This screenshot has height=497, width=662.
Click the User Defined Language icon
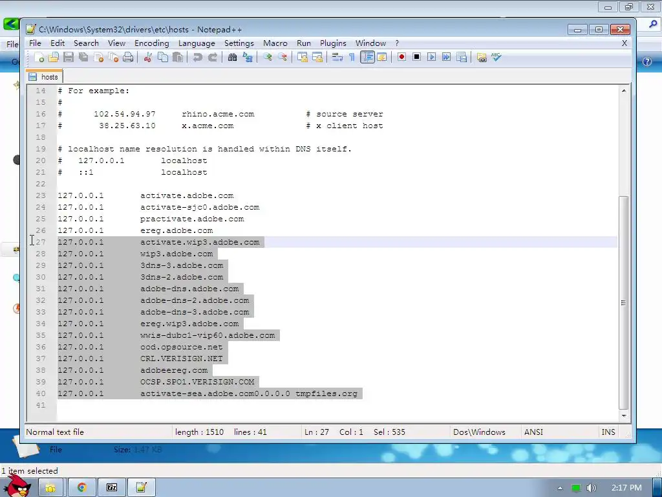(381, 57)
